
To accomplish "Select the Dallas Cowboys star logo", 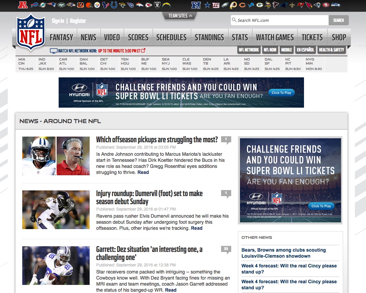I will (x=208, y=5).
